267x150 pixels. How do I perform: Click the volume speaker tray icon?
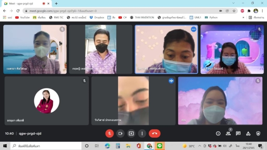[225, 146]
